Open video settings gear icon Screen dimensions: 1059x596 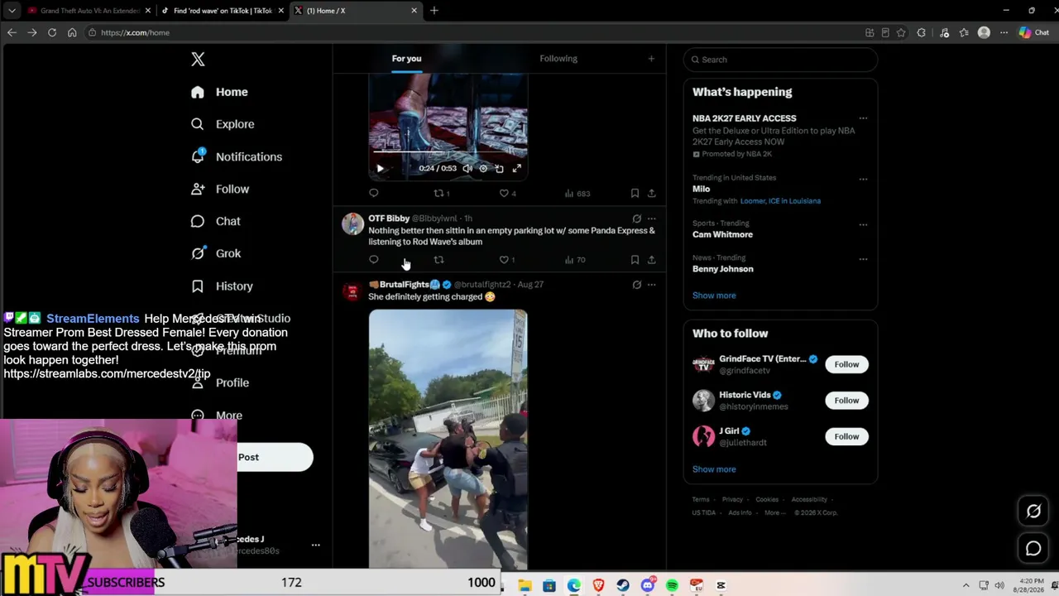coord(483,168)
